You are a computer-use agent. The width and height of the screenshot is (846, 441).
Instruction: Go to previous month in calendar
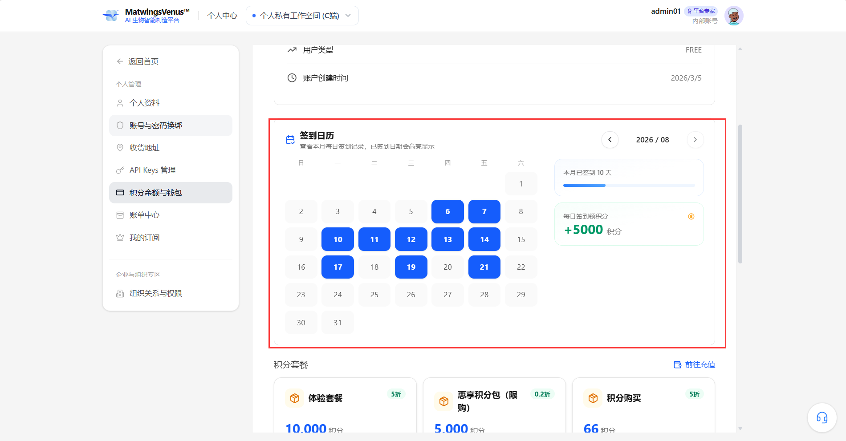pyautogui.click(x=610, y=140)
